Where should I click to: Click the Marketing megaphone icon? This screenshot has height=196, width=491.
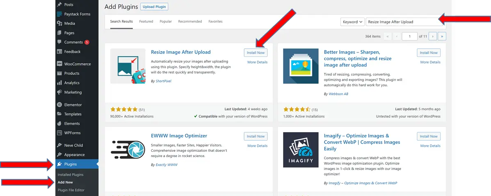click(x=59, y=92)
